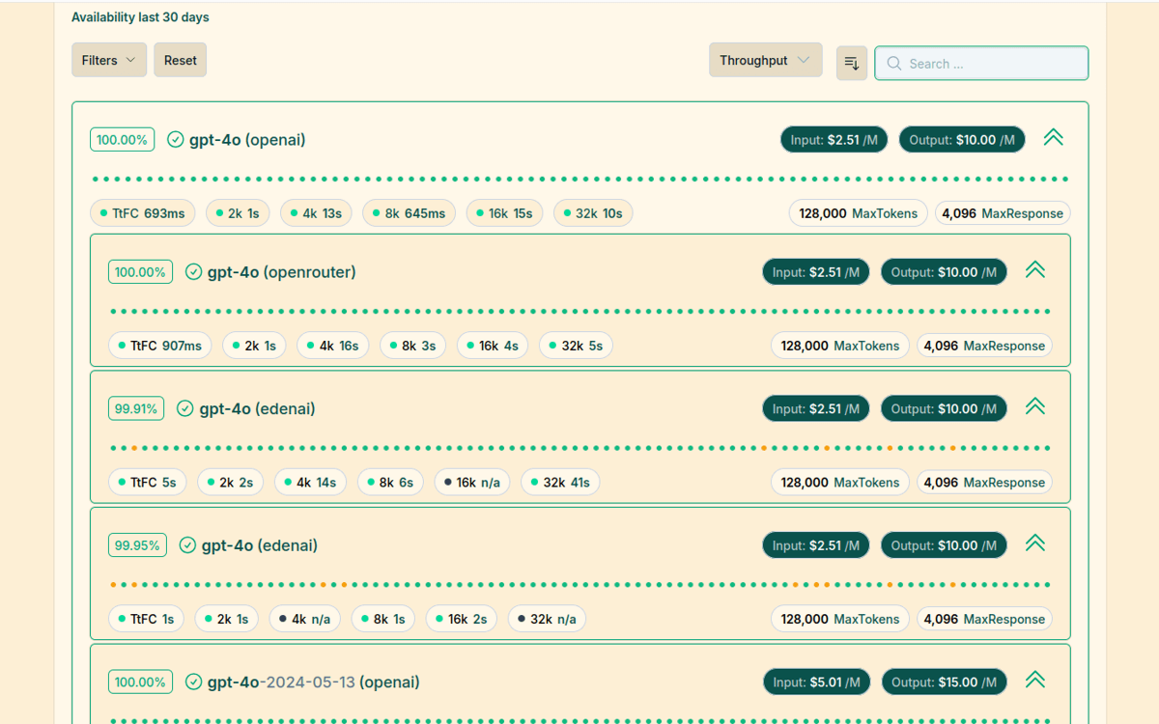Click the check-circle icon beside gpt-4o-2024-05-13 (openai)

(x=194, y=682)
